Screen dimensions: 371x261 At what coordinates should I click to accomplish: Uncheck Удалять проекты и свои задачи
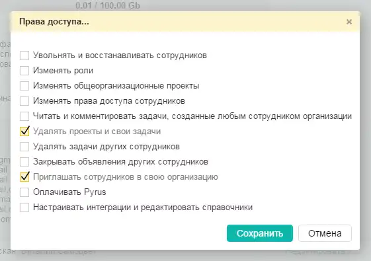pyautogui.click(x=24, y=131)
